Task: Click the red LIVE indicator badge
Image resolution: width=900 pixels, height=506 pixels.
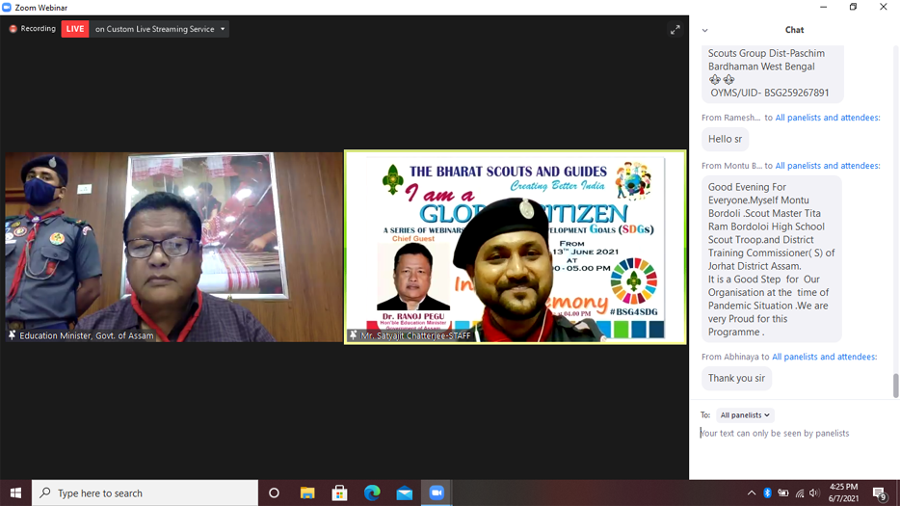Action: click(x=75, y=29)
